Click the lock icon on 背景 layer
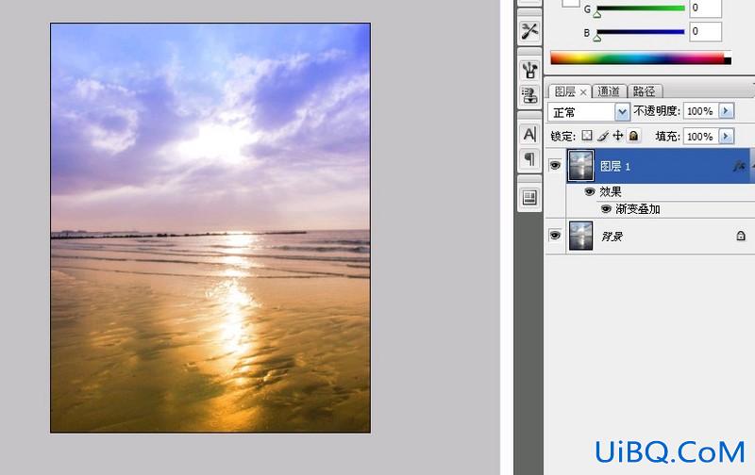This screenshot has height=475, width=755. (741, 236)
